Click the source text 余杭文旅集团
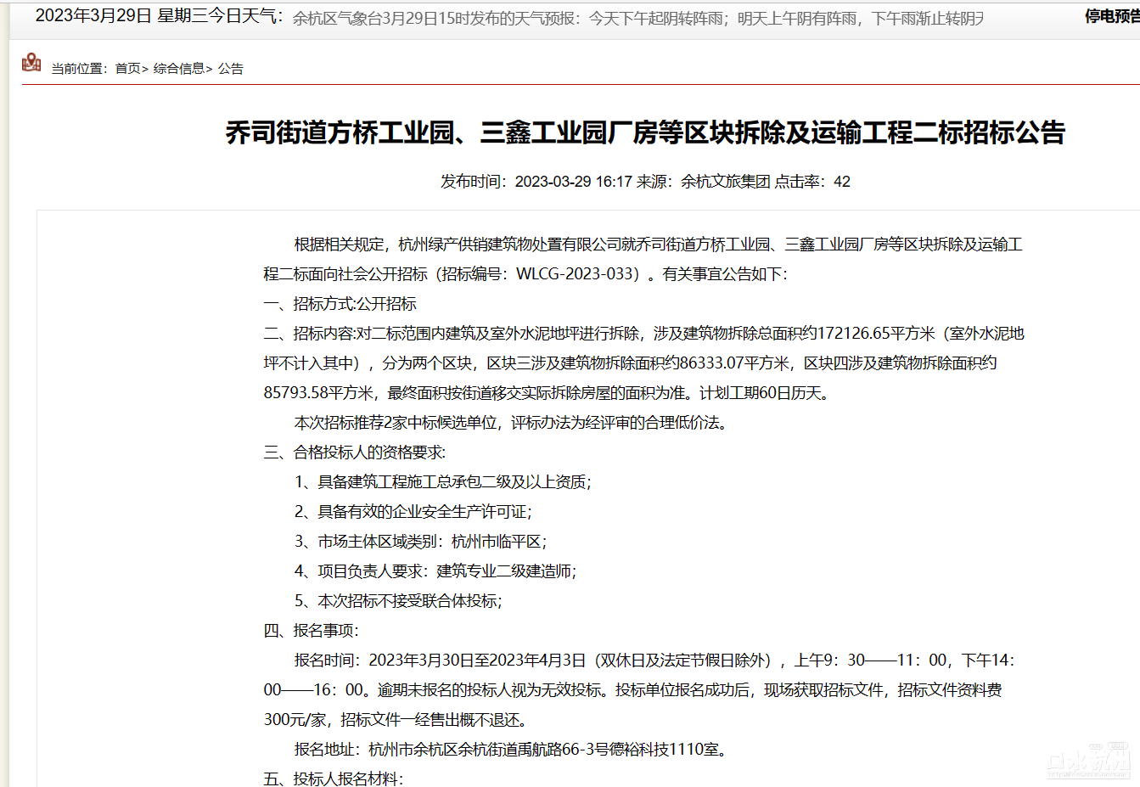The height and width of the screenshot is (787, 1140). [726, 182]
